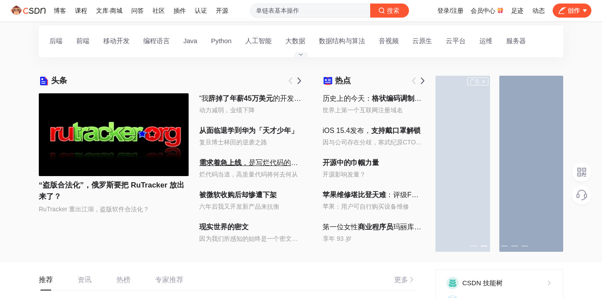Switch to the 推荐 tab
This screenshot has width=602, height=298.
[46, 280]
